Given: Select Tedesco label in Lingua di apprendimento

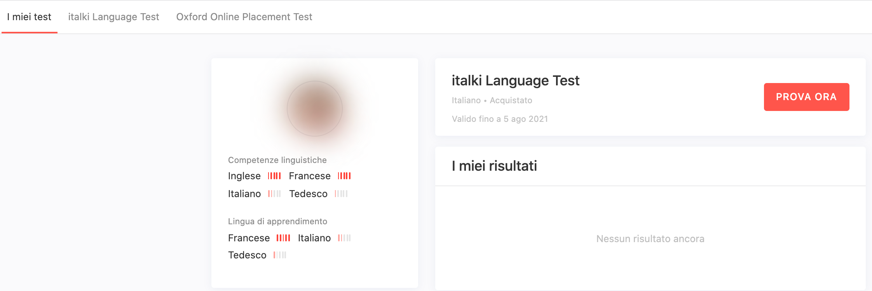Looking at the screenshot, I should 247,255.
